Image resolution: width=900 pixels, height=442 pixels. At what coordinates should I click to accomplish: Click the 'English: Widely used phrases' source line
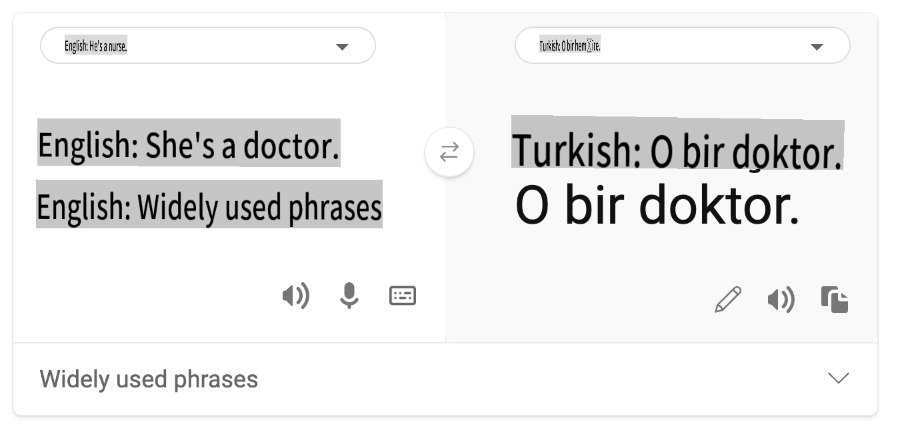tap(209, 206)
